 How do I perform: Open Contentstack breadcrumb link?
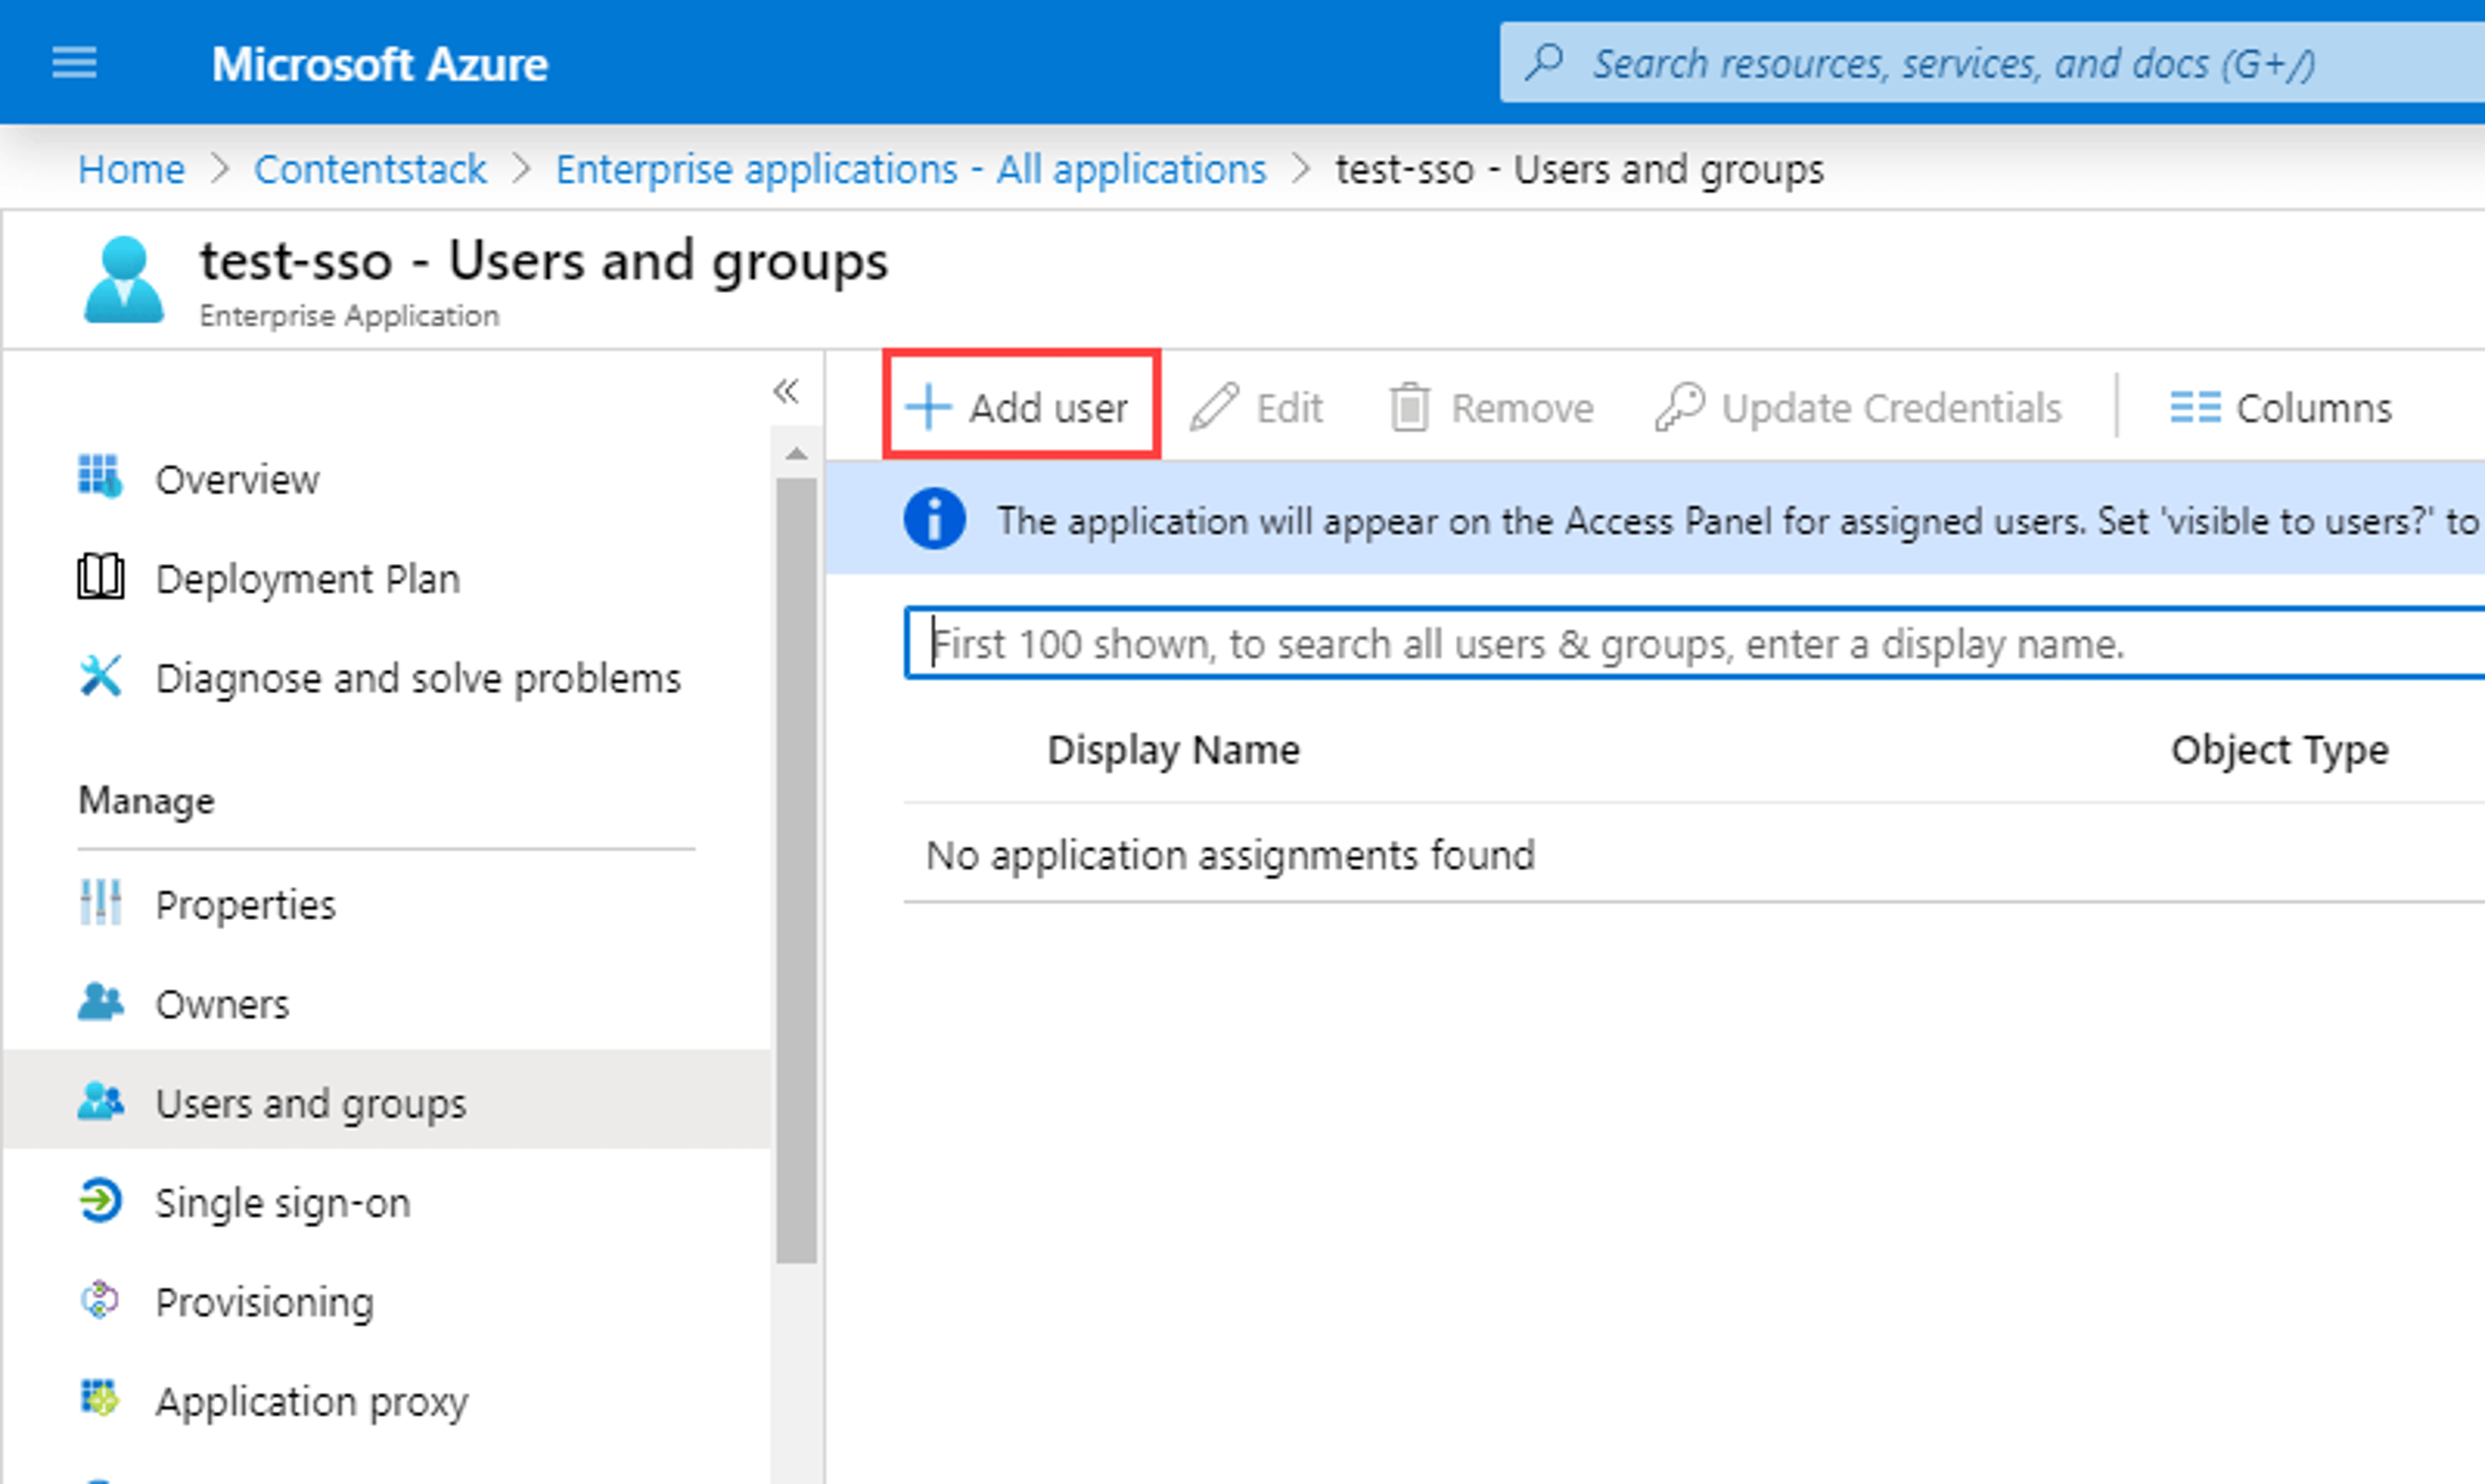(370, 169)
